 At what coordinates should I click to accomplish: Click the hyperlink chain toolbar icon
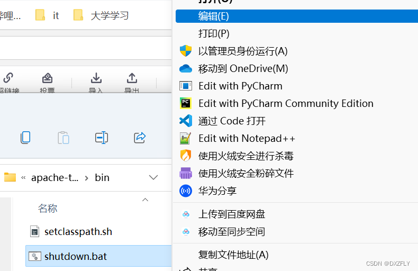[x=8, y=78]
